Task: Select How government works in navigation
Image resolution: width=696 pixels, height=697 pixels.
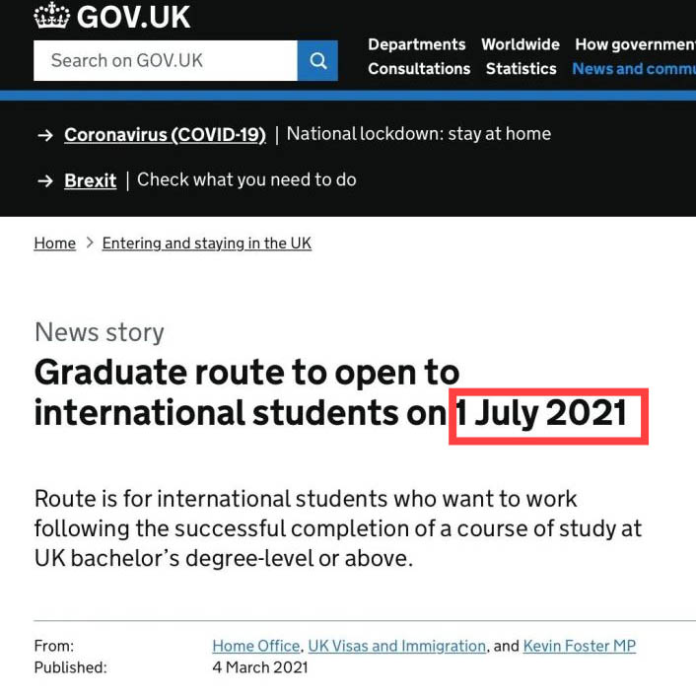Action: [636, 44]
